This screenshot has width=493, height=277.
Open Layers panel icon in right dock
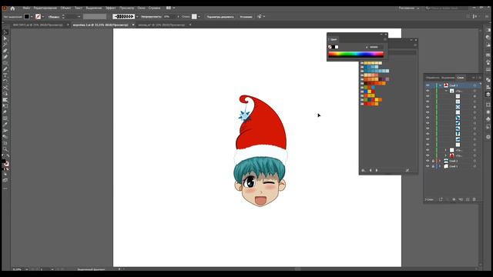[x=488, y=94]
